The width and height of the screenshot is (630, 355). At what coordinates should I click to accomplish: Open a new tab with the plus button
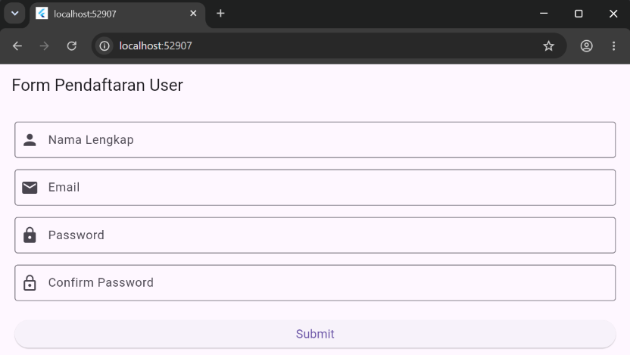pos(220,14)
